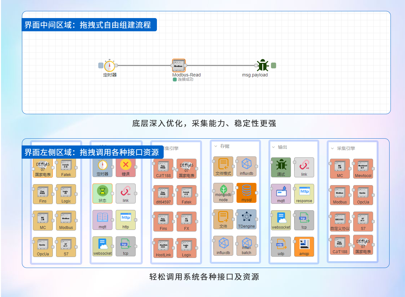
Task: Select the msg.payload debug node on canvas
Action: coord(263,65)
